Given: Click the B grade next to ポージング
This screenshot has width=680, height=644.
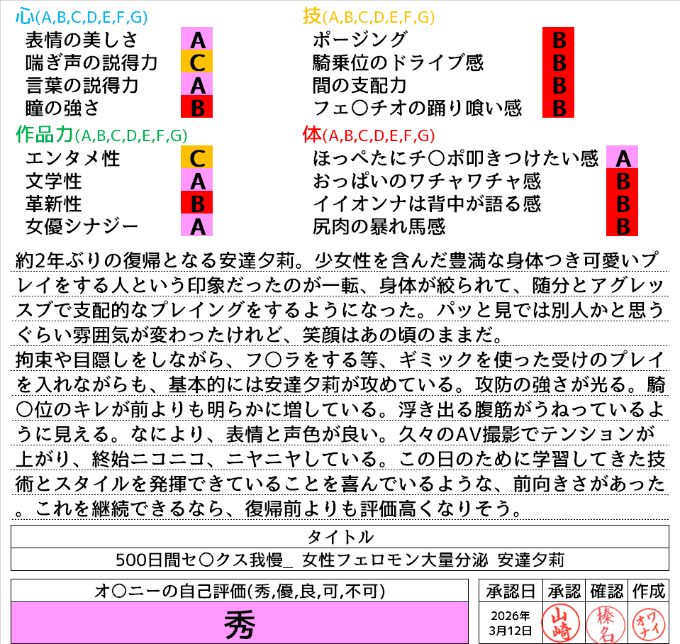Looking at the screenshot, I should tap(558, 39).
